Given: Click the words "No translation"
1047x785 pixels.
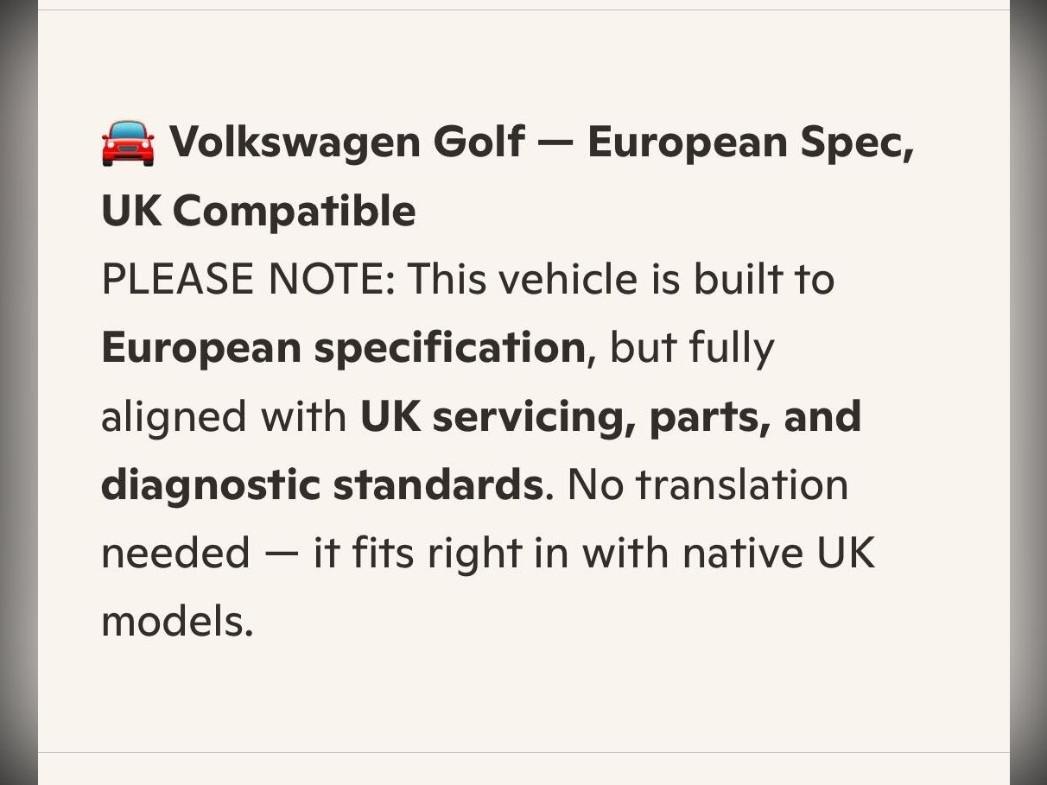Looking at the screenshot, I should point(708,484).
